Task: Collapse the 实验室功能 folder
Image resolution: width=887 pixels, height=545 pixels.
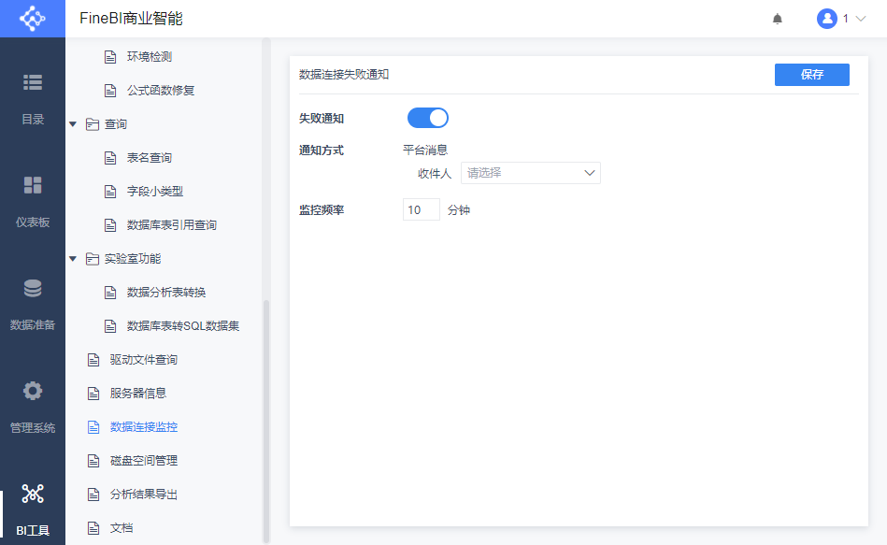Action: pyautogui.click(x=73, y=259)
